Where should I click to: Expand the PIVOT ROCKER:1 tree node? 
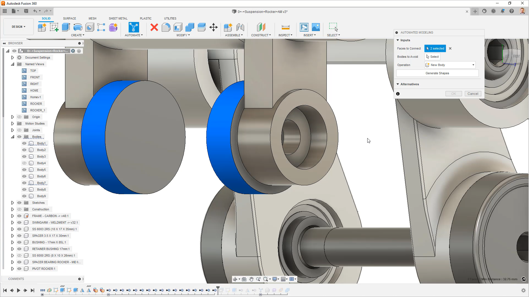[12, 269]
